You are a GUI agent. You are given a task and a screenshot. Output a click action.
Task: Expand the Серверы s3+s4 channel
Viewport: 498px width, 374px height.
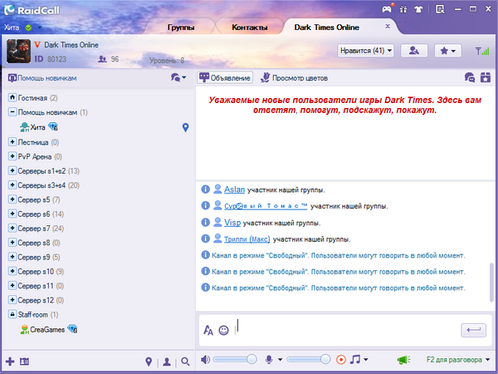(x=12, y=185)
